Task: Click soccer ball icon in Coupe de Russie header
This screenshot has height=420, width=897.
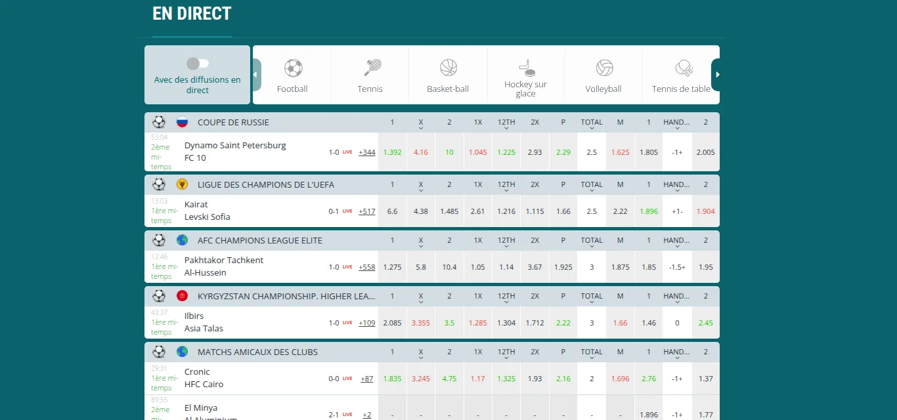Action: pyautogui.click(x=159, y=122)
